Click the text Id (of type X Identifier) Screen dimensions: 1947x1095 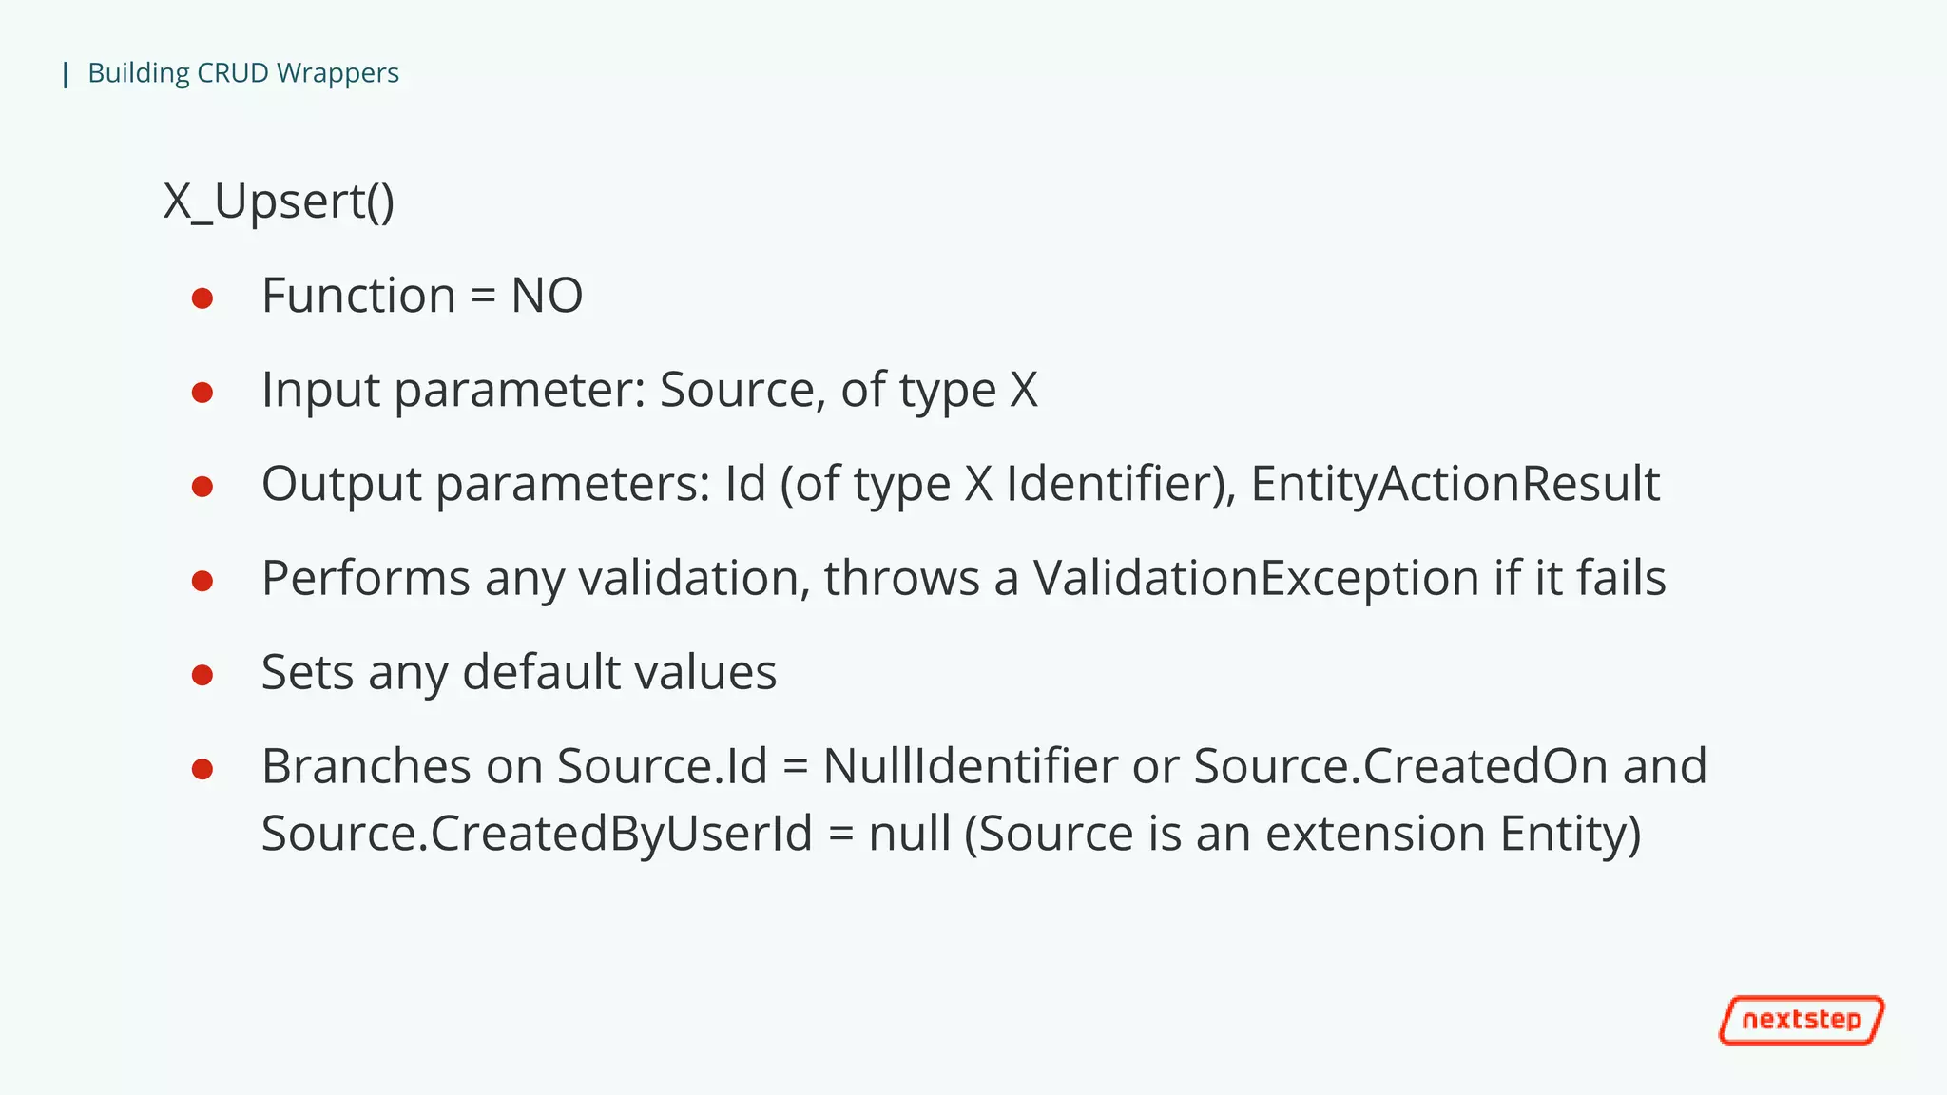(979, 484)
